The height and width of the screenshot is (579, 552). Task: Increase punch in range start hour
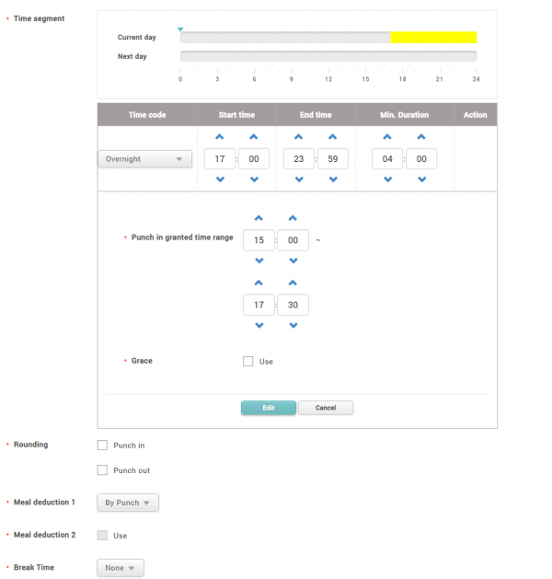pos(259,218)
